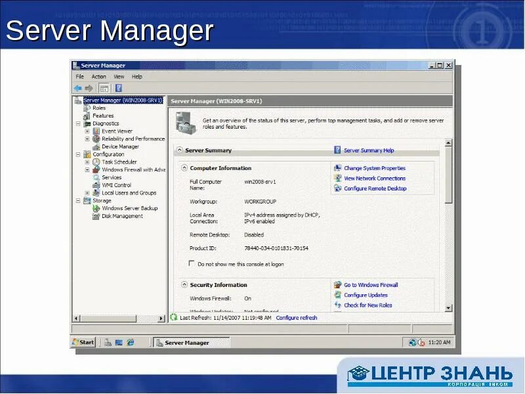
Task: Click product ID 78440-034-0101831-70154
Action: click(x=276, y=248)
